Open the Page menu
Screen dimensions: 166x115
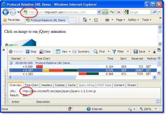pyautogui.click(x=121, y=20)
